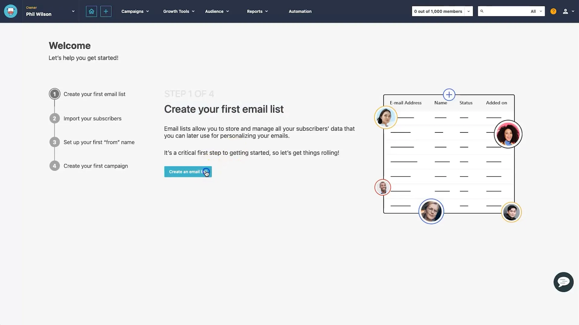This screenshot has height=325, width=579.
Task: Click Create an email list button
Action: click(187, 172)
